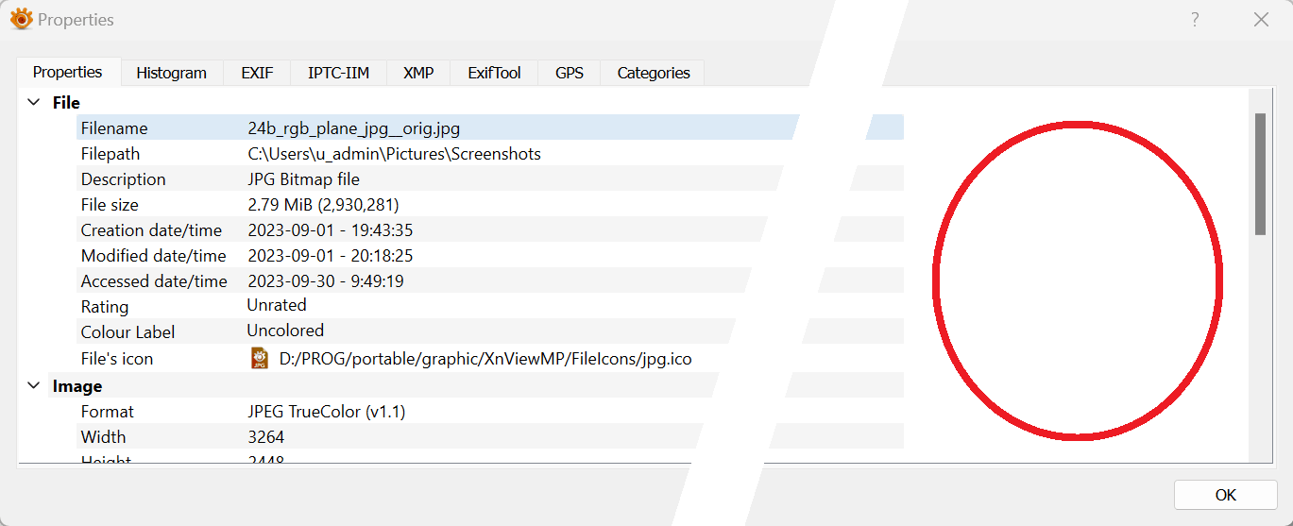
Task: Select the Properties tab
Action: pyautogui.click(x=68, y=72)
